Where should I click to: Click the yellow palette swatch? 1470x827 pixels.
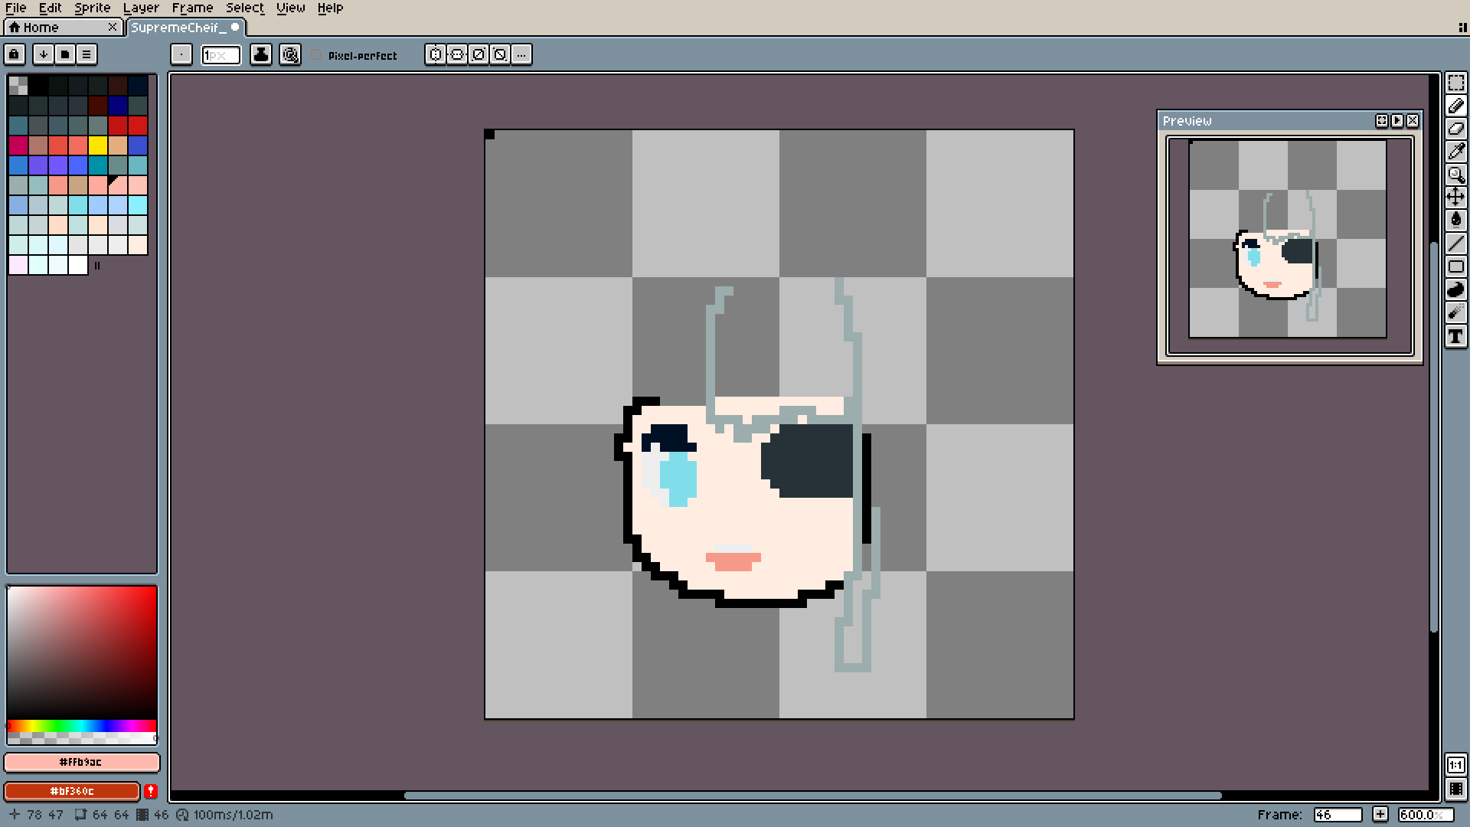(97, 145)
